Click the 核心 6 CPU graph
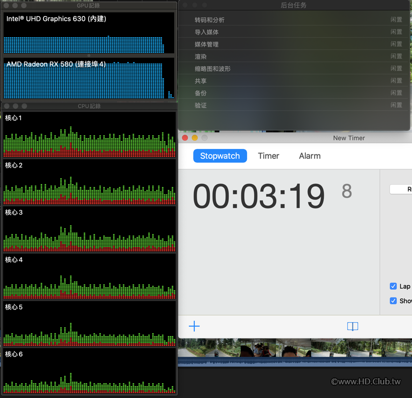Image resolution: width=412 pixels, height=398 pixels. click(90, 371)
